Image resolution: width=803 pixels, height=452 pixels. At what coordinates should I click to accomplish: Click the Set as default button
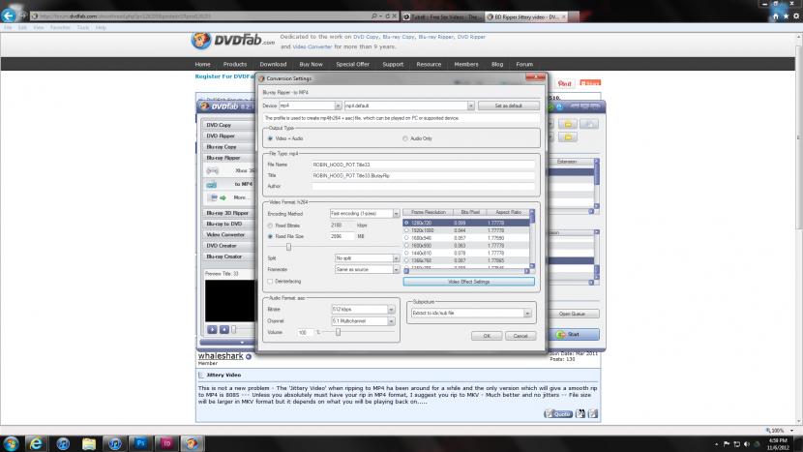point(508,105)
